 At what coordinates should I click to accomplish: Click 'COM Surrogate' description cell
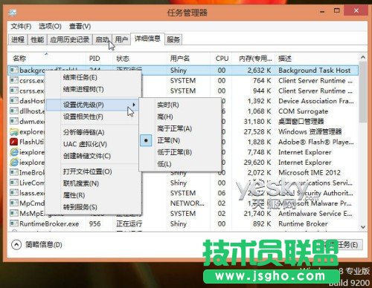[303, 111]
